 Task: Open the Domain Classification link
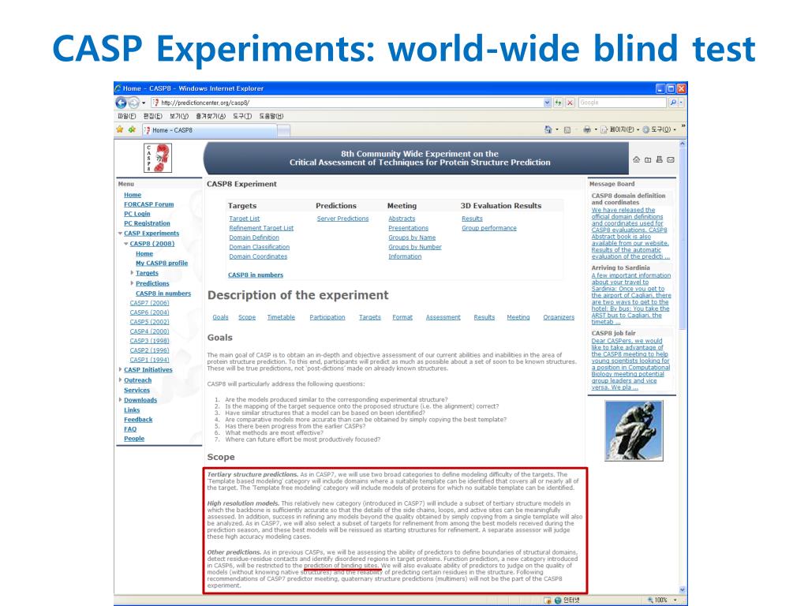click(x=259, y=247)
